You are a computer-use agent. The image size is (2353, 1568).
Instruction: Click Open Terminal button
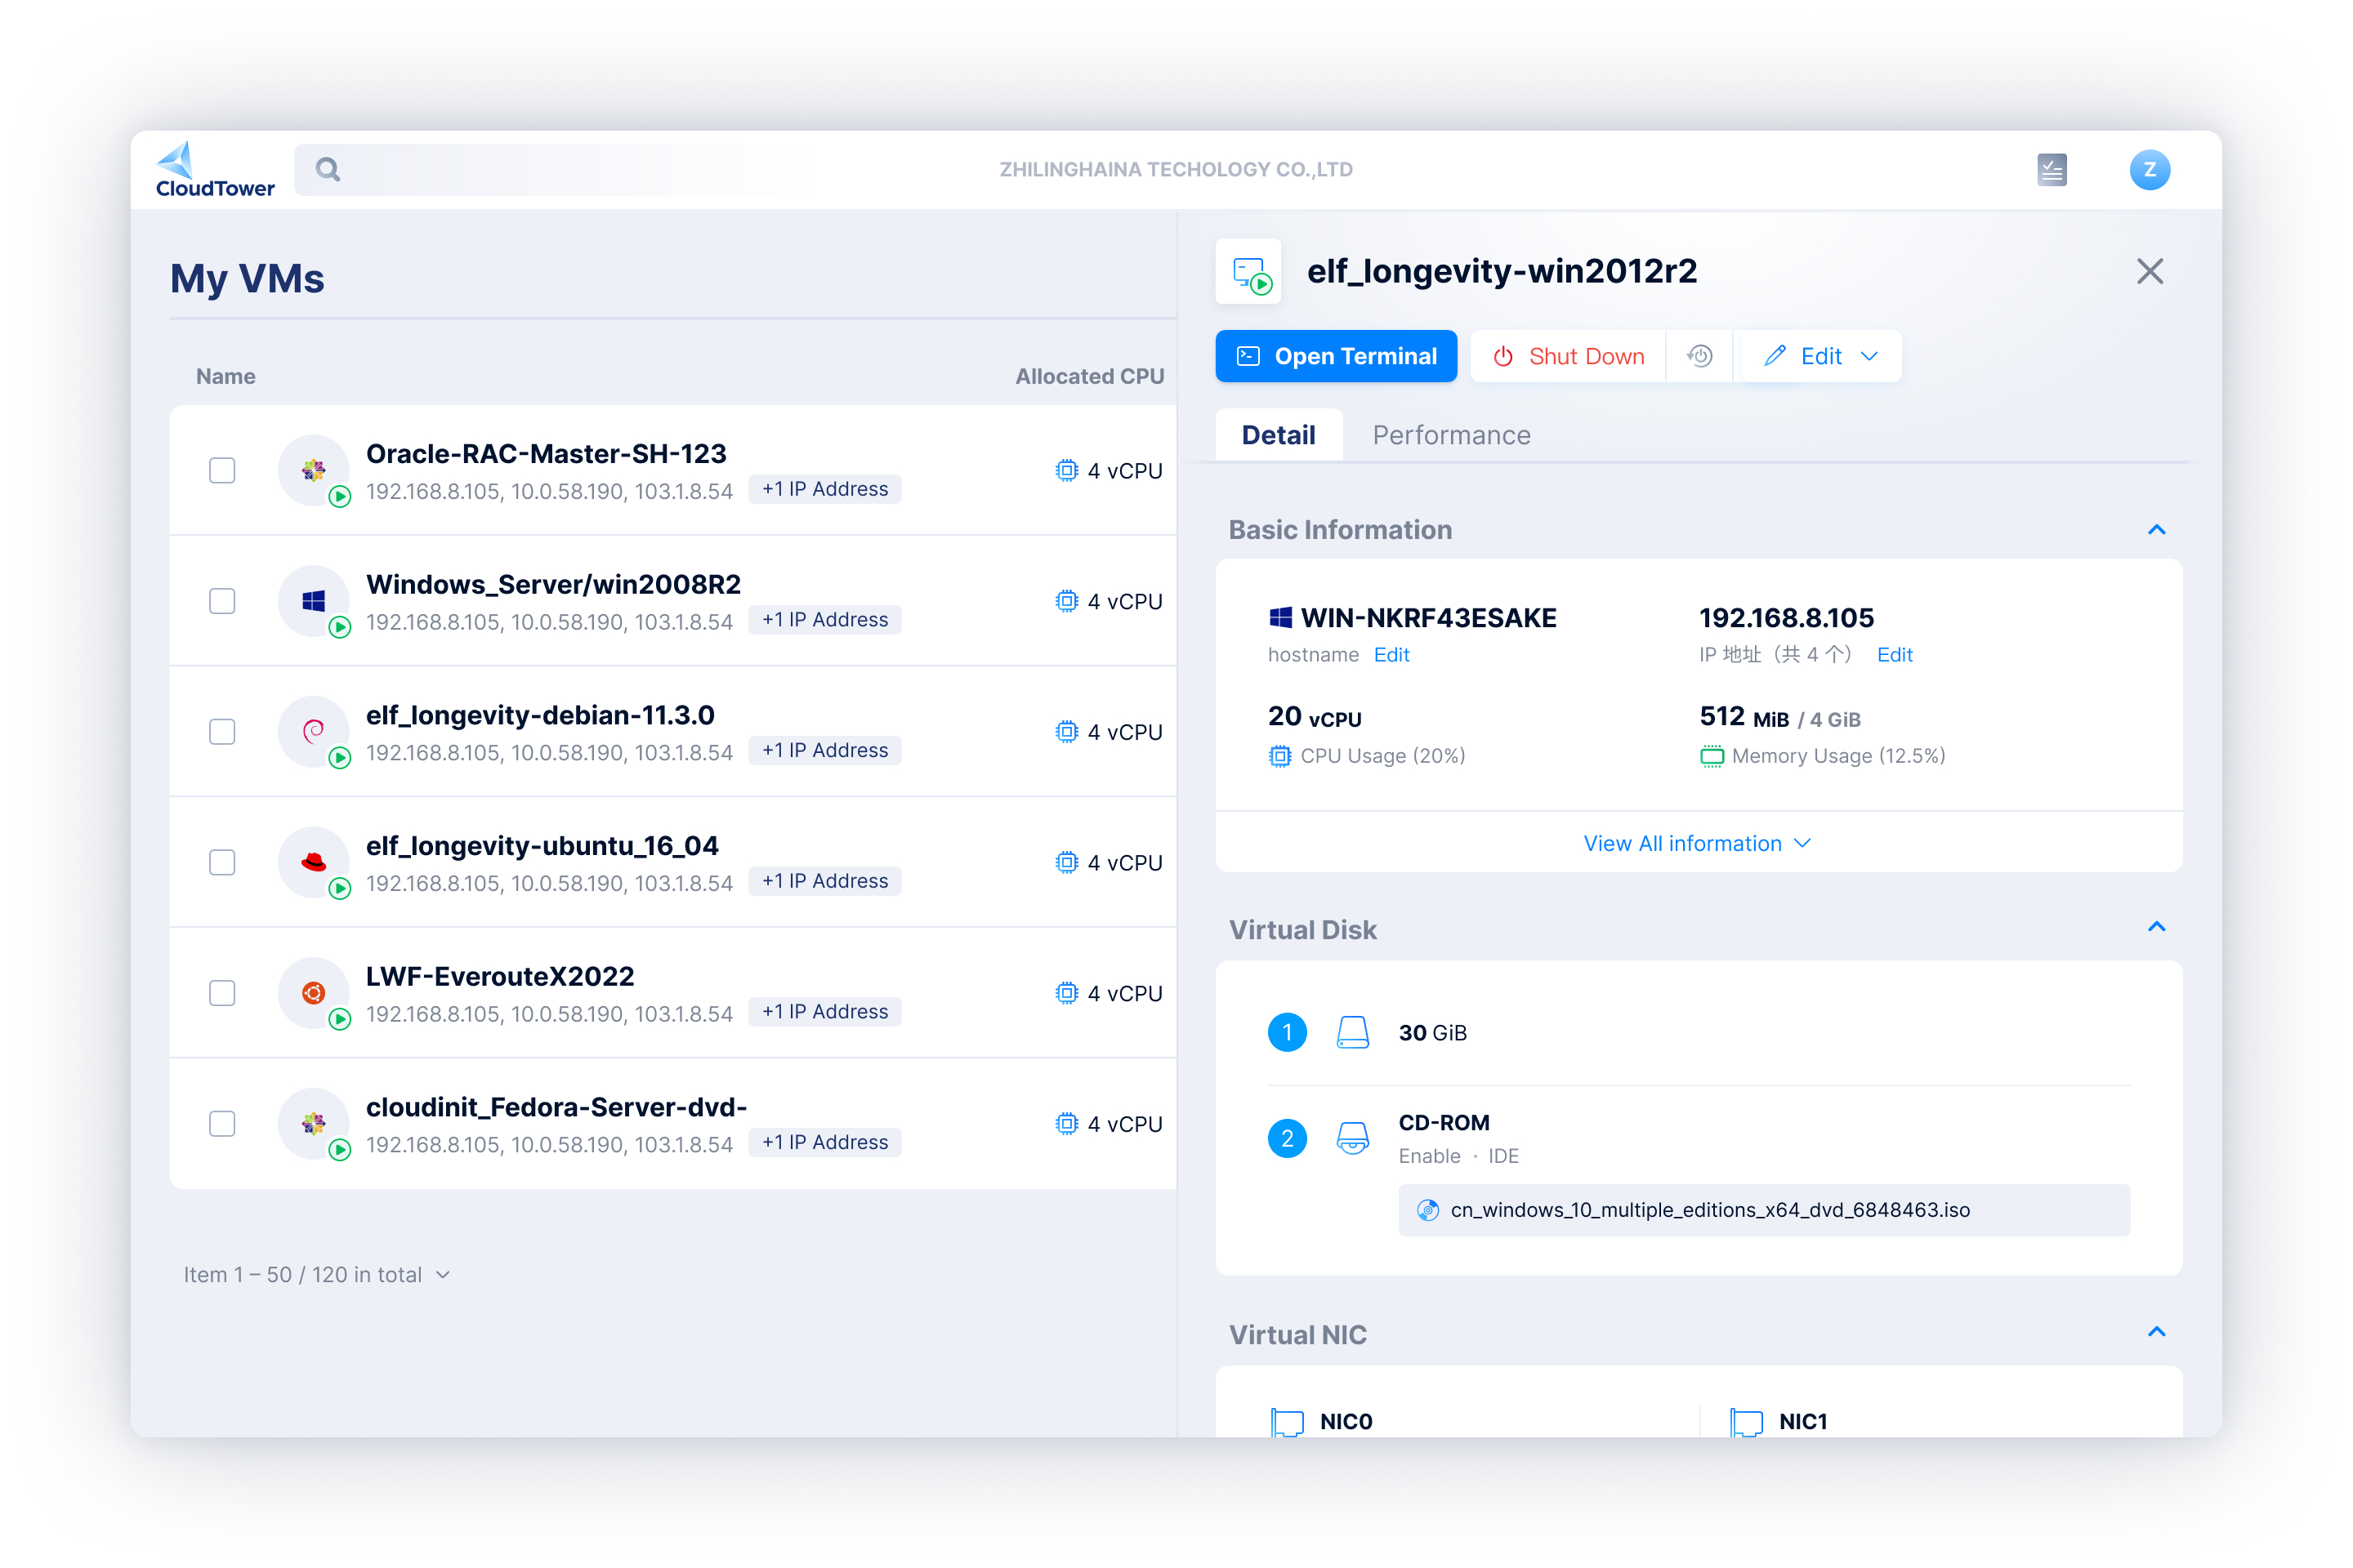pos(1336,356)
